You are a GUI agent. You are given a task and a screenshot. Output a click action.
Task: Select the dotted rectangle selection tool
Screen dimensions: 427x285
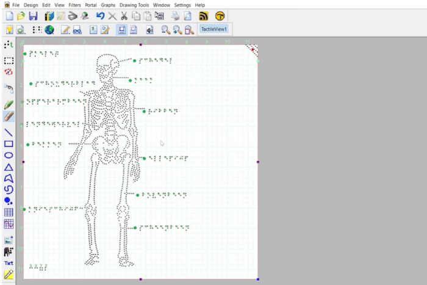point(9,60)
